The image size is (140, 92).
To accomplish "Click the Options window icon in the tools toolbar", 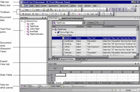I will click(x=103, y=14).
